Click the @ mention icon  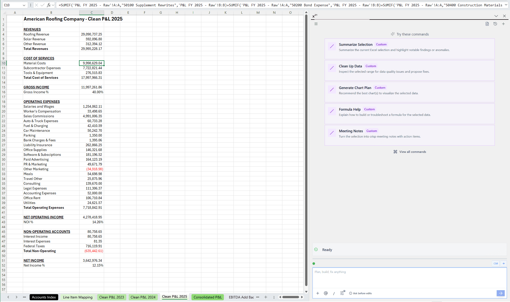pos(326,293)
